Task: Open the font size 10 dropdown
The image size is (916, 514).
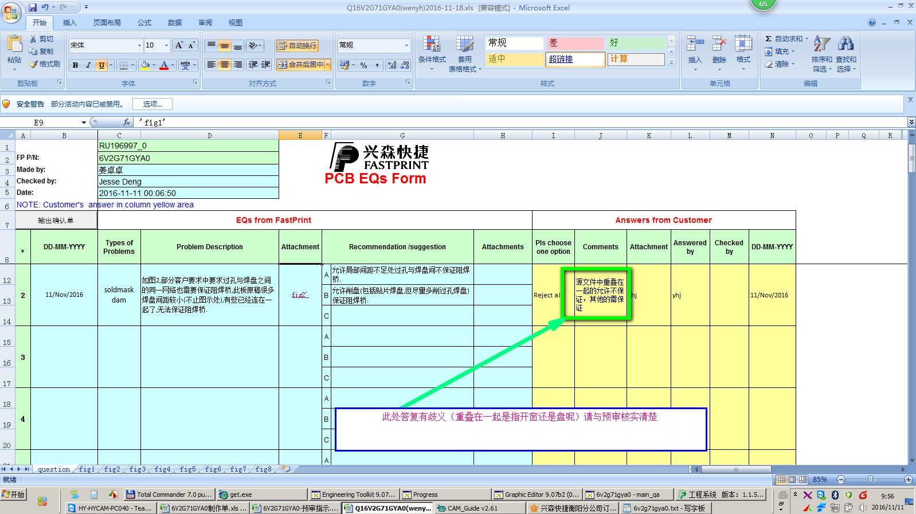Action: click(167, 45)
